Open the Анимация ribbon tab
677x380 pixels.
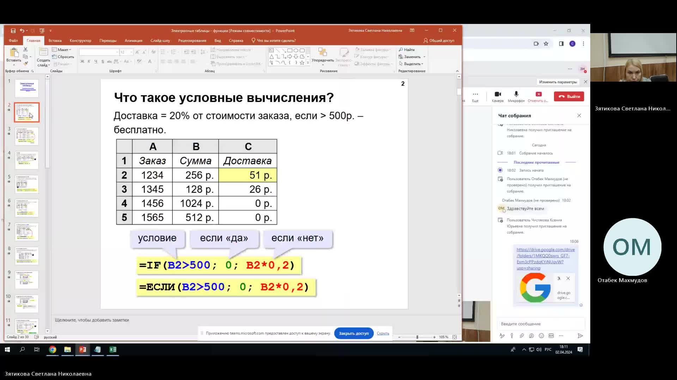(134, 40)
